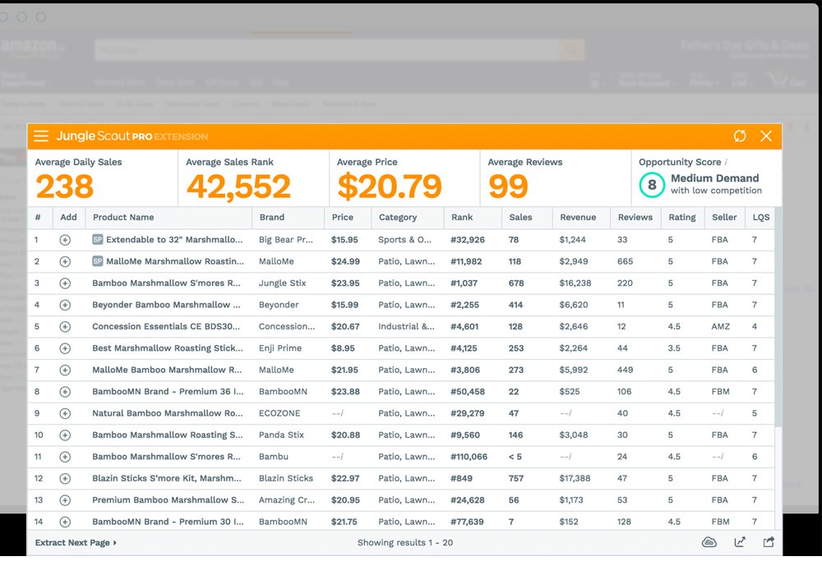The image size is (822, 575).
Task: Click the Opportunity Score 8 circle
Action: [x=652, y=185]
